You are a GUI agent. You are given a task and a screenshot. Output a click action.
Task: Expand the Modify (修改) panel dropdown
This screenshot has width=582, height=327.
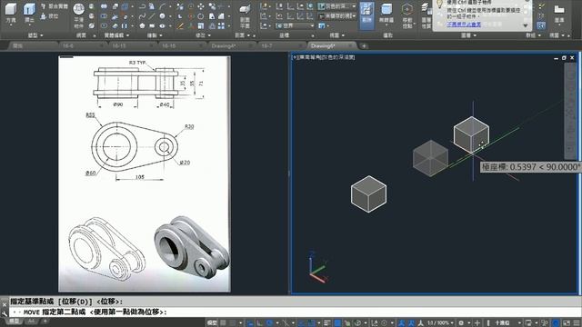point(203,35)
